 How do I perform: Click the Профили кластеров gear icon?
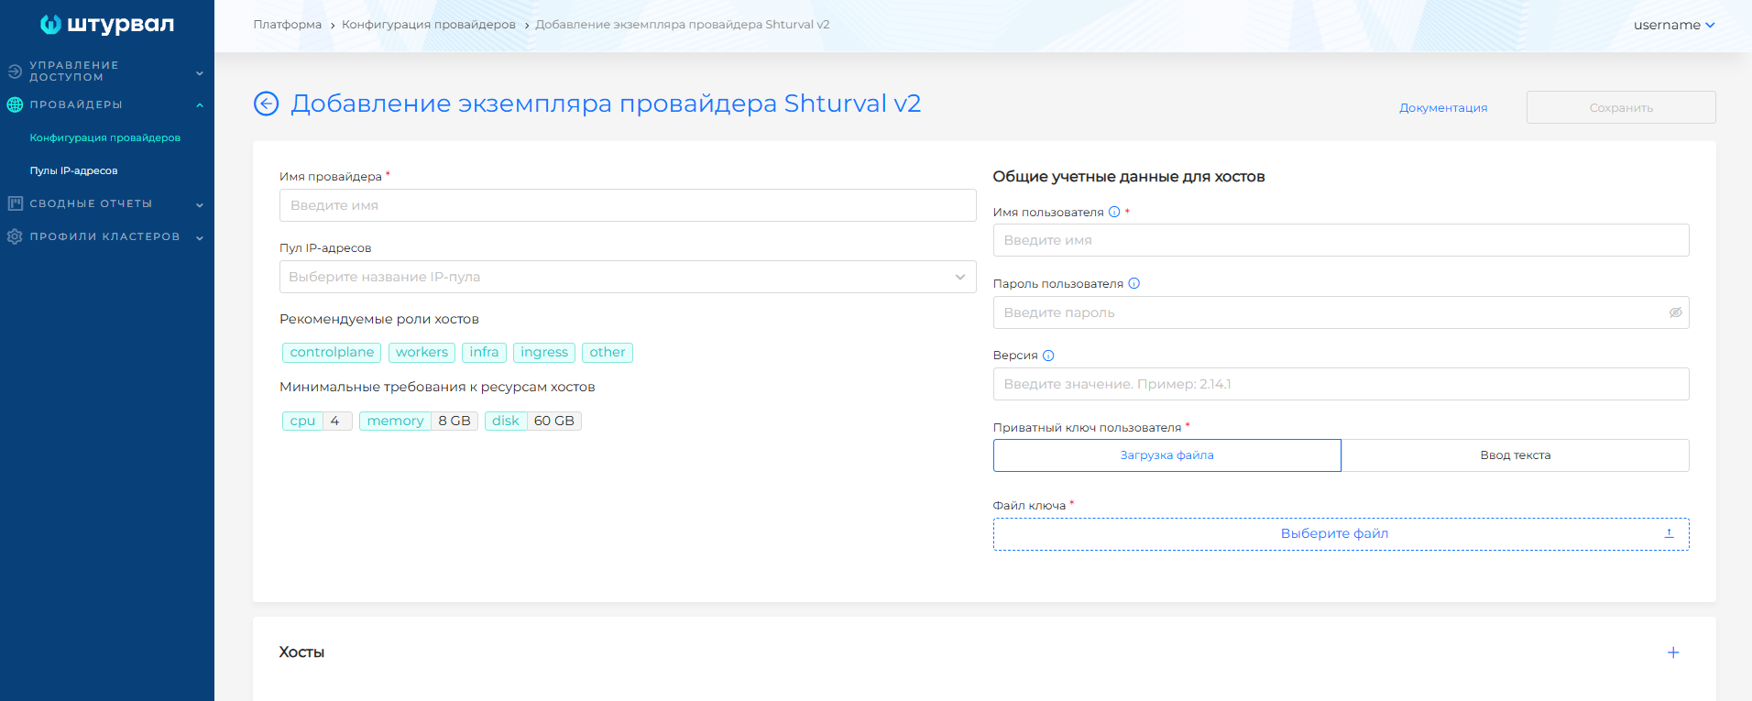click(15, 236)
